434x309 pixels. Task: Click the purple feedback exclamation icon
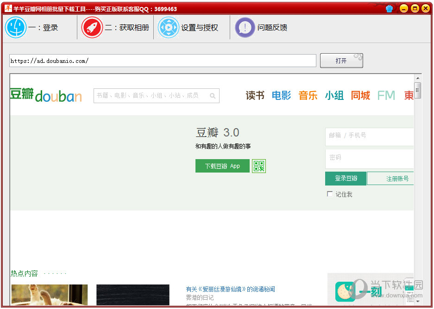click(x=245, y=27)
